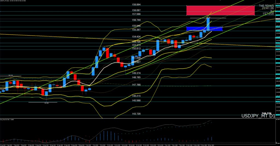The height and width of the screenshot is (146, 280).
Task: Click the 154.434 price level label
Action: [x=136, y=36]
